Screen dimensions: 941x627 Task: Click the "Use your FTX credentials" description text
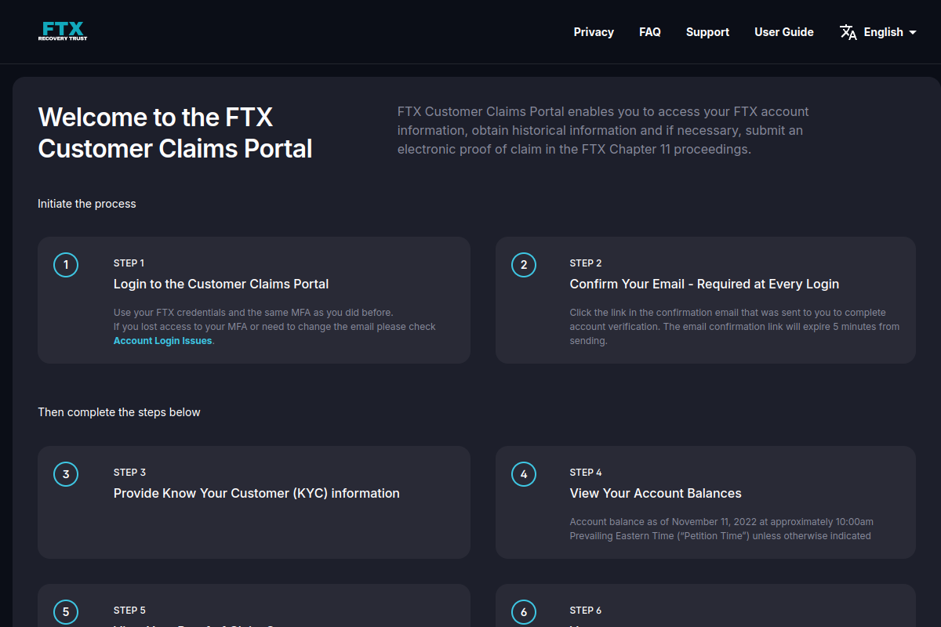274,327
